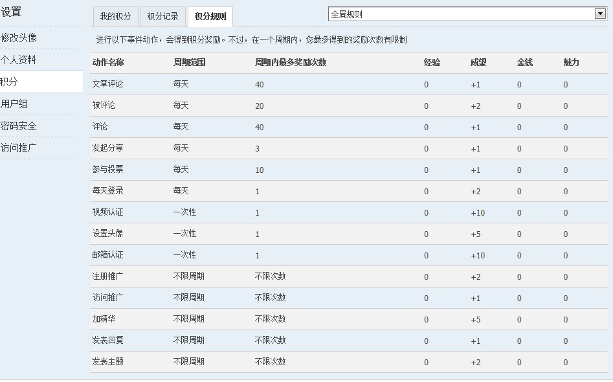Screen dimensions: 613x382
Task: Open 个人资料 in the settings sidebar
Action: (x=18, y=60)
